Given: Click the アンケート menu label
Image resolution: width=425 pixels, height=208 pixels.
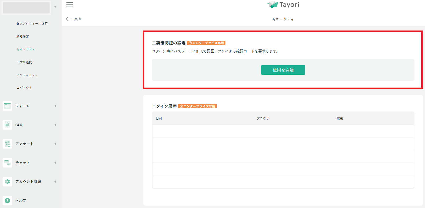Looking at the screenshot, I should (x=25, y=144).
